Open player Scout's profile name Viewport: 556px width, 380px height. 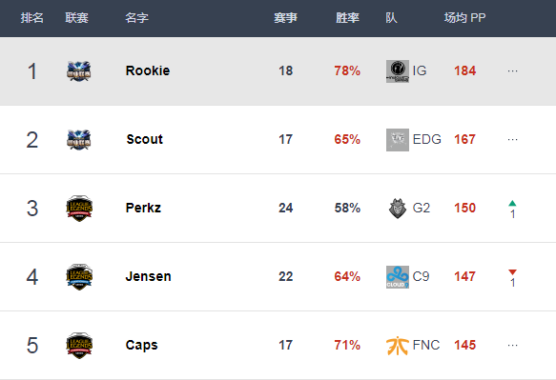[x=145, y=140]
